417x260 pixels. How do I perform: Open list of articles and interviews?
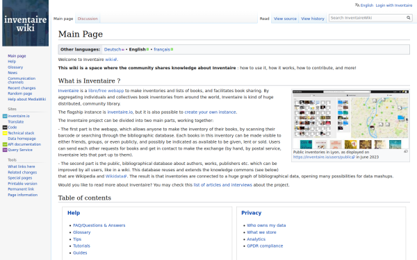click(222, 185)
